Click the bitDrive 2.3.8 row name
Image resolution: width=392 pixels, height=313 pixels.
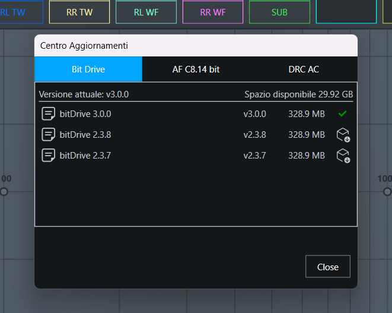pos(85,135)
